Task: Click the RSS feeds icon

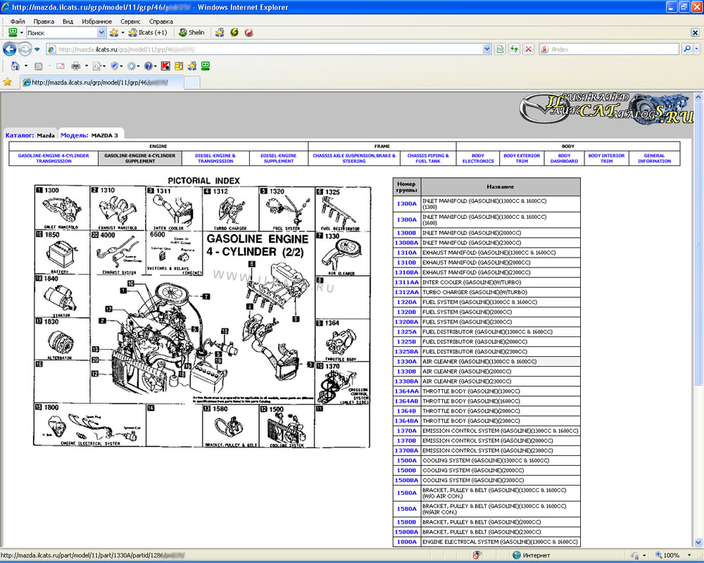Action: [x=39, y=66]
